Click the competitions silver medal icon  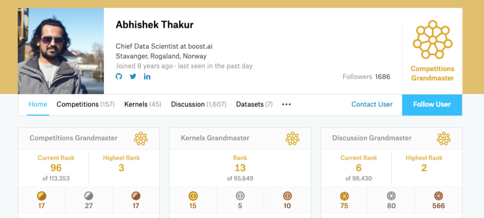coord(88,196)
